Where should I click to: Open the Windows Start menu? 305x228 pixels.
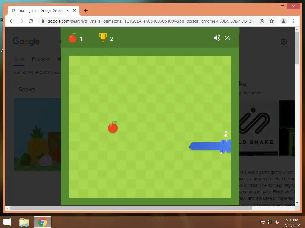click(x=7, y=222)
